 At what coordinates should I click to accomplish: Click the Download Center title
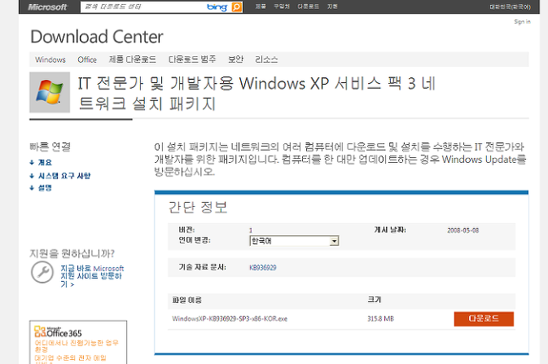(x=97, y=37)
